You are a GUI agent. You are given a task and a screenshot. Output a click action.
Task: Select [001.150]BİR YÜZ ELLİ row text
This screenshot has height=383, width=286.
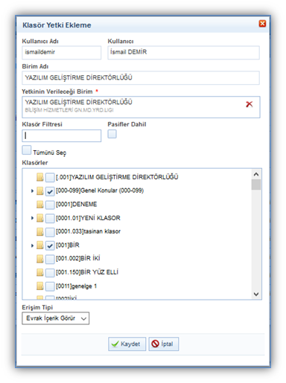click(87, 272)
